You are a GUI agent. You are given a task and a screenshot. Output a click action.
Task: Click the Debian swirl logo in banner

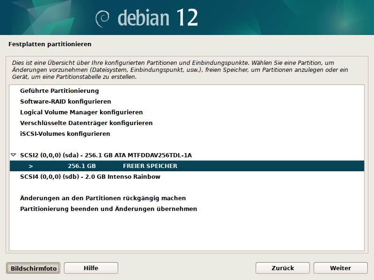pyautogui.click(x=103, y=18)
